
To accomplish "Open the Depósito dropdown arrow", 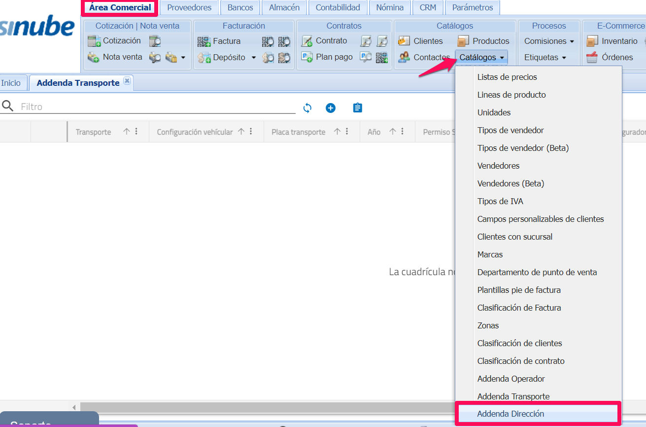I will coord(254,58).
